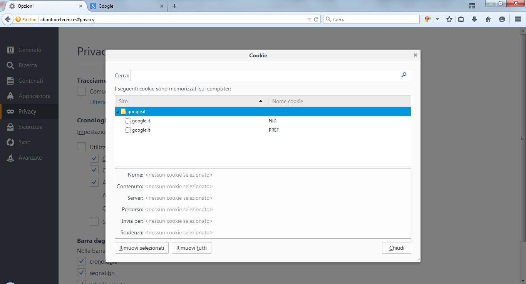526x284 pixels.
Task: Toggle the cronologia checkbox
Action: 81,261
